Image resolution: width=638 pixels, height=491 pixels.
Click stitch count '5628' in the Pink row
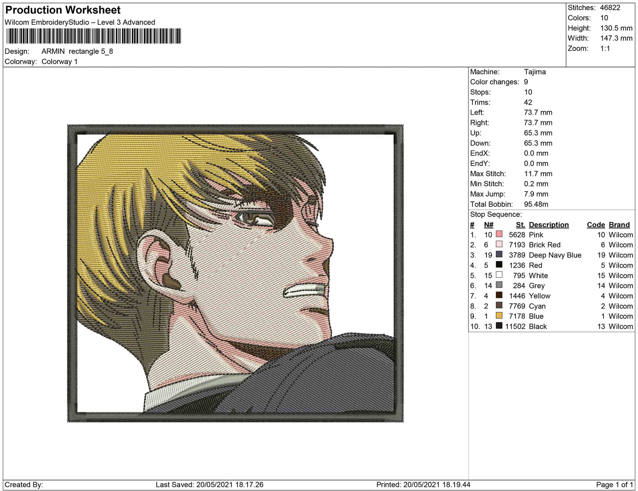pyautogui.click(x=517, y=234)
